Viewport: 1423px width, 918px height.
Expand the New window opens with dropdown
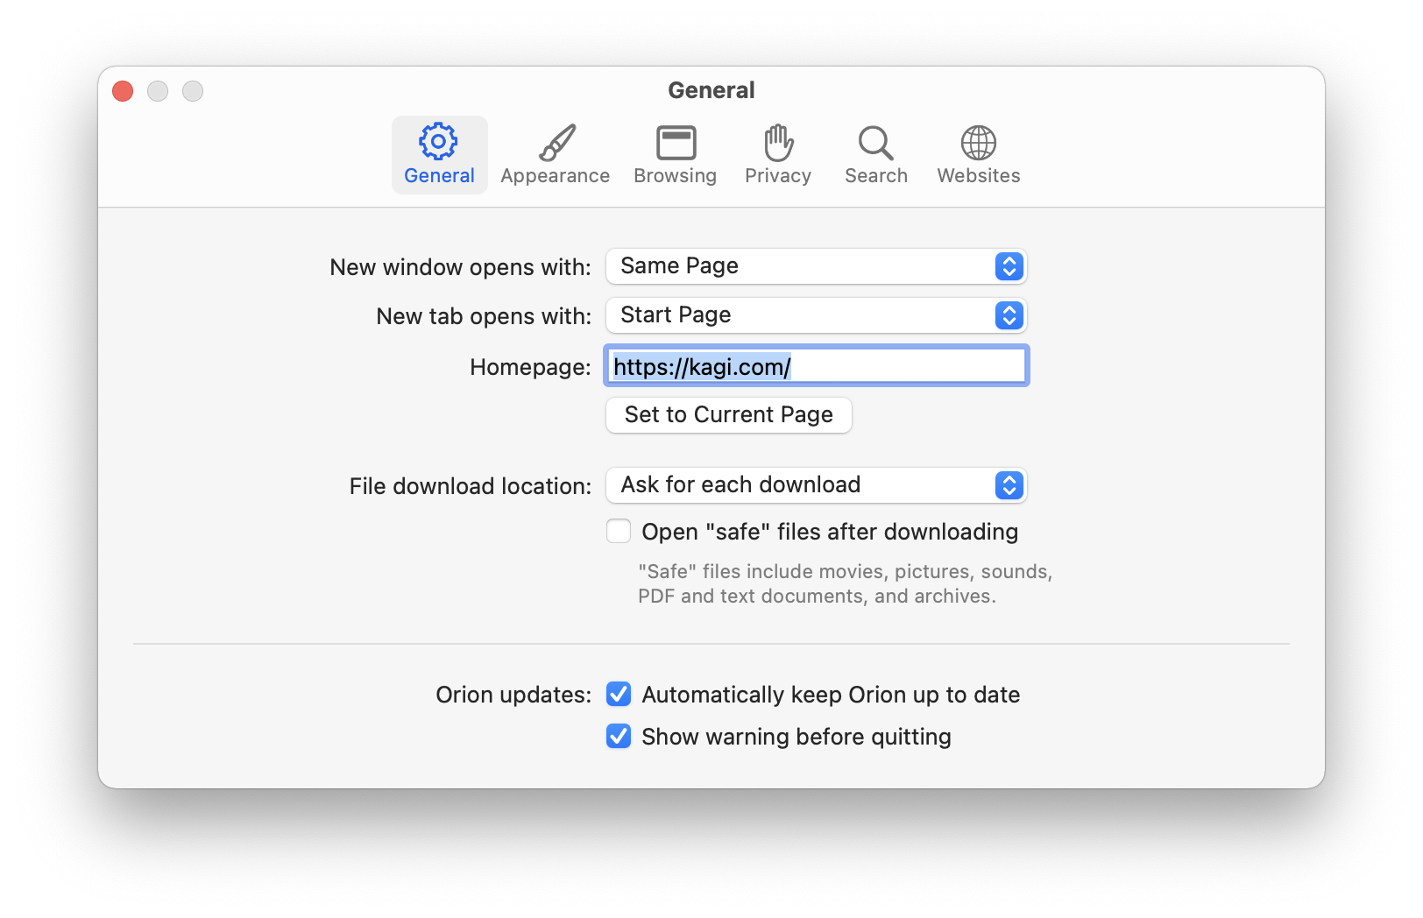(816, 266)
